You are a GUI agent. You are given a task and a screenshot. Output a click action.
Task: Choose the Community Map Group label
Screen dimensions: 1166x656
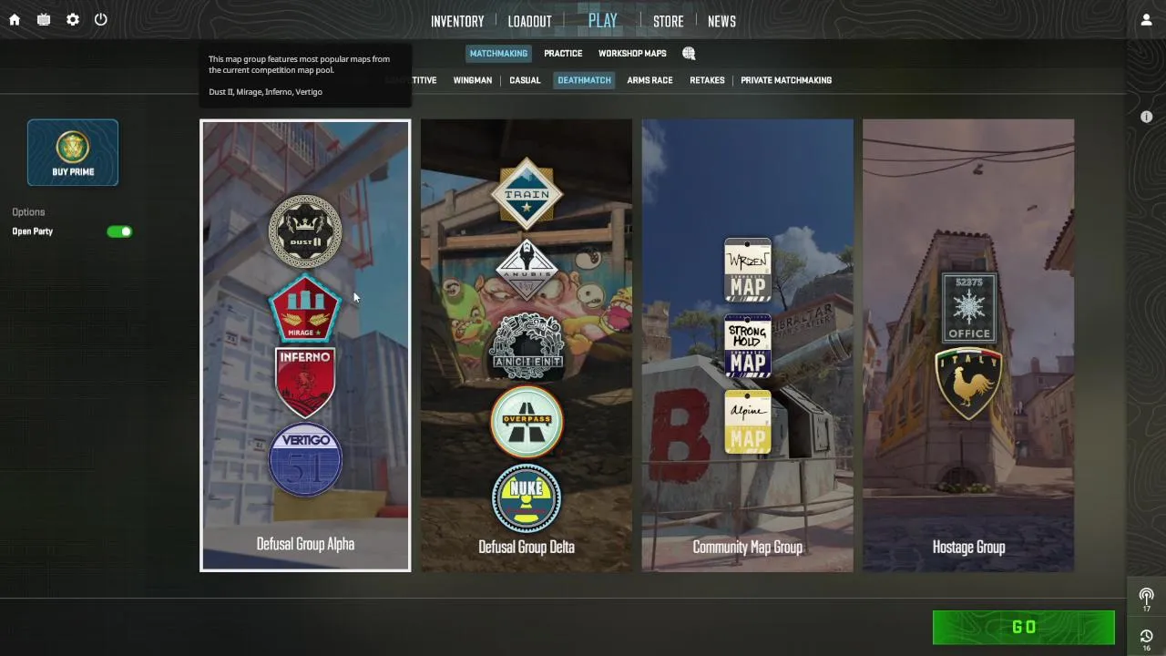tap(748, 547)
